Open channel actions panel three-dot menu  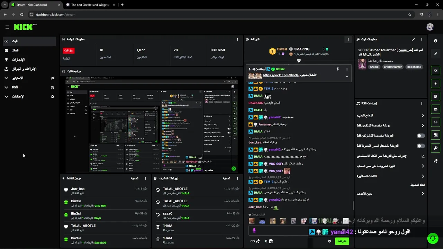point(422,103)
